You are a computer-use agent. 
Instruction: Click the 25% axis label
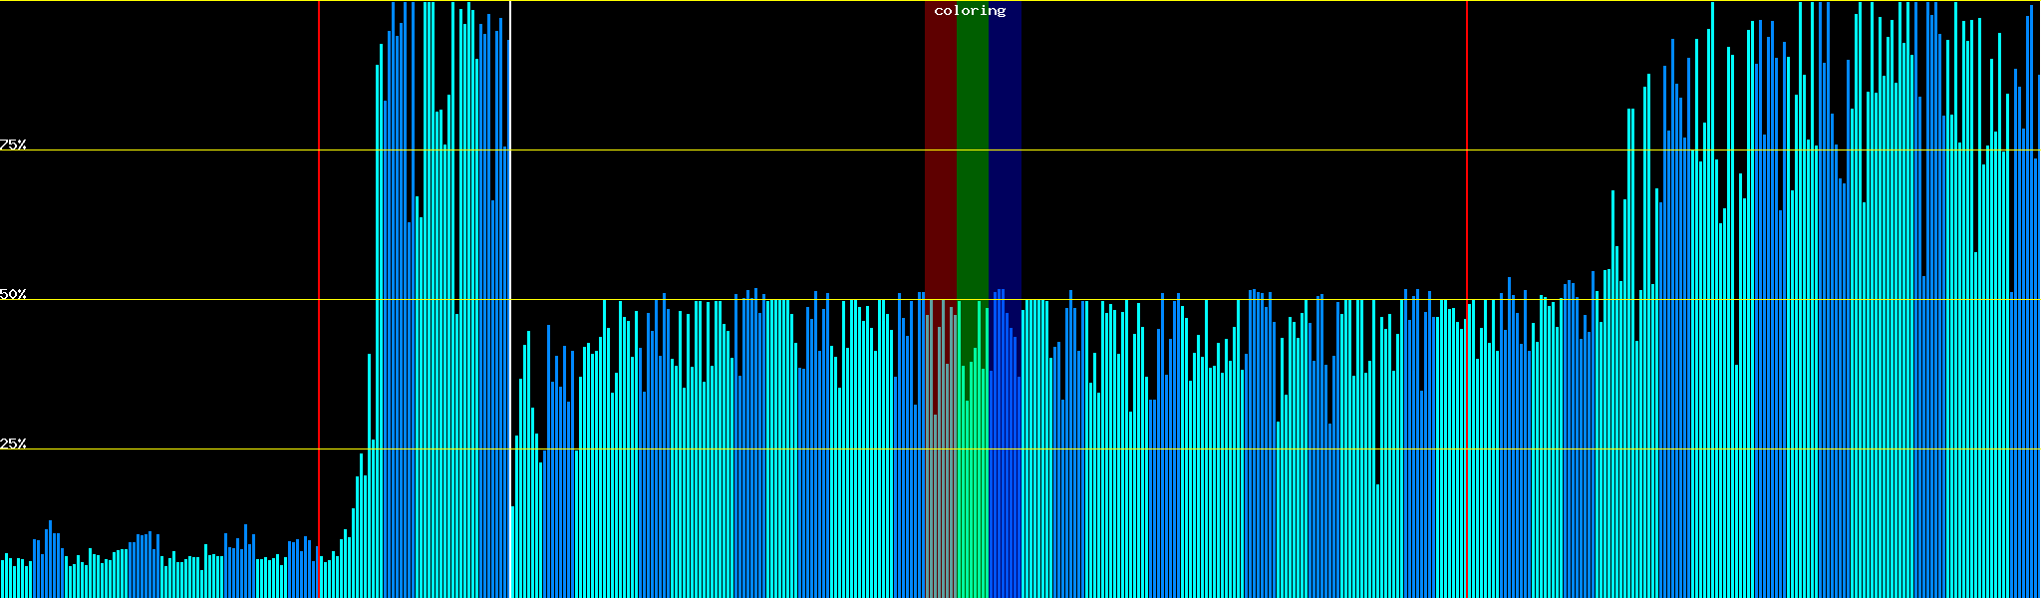[13, 444]
